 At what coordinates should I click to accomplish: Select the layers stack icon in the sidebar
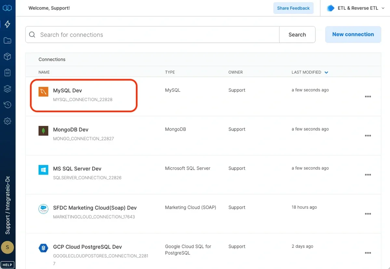coord(7,88)
